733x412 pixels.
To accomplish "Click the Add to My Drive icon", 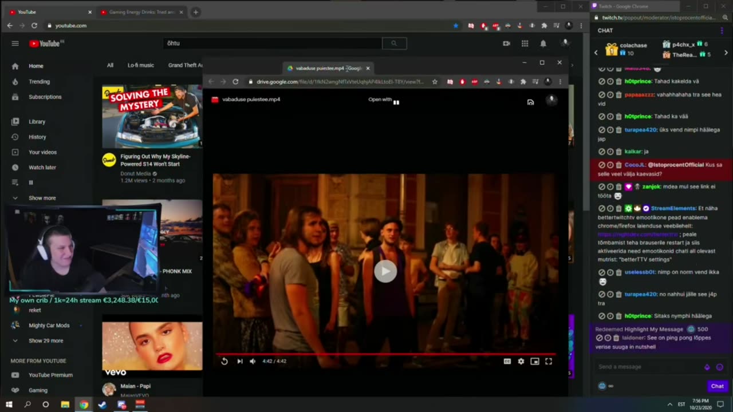I will pos(530,102).
